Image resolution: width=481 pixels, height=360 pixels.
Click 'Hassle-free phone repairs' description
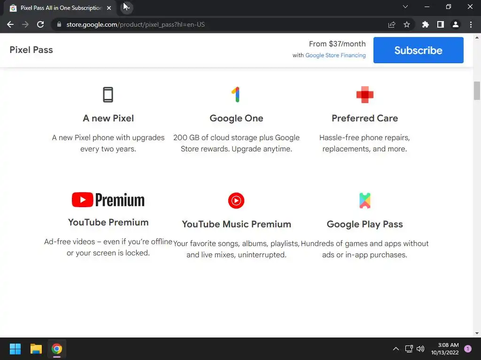(365, 143)
